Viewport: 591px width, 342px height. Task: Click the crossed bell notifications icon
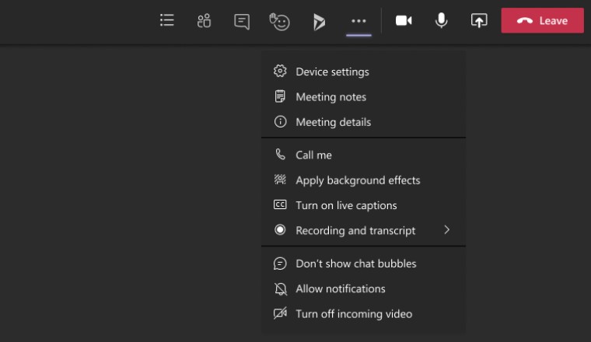pos(281,289)
